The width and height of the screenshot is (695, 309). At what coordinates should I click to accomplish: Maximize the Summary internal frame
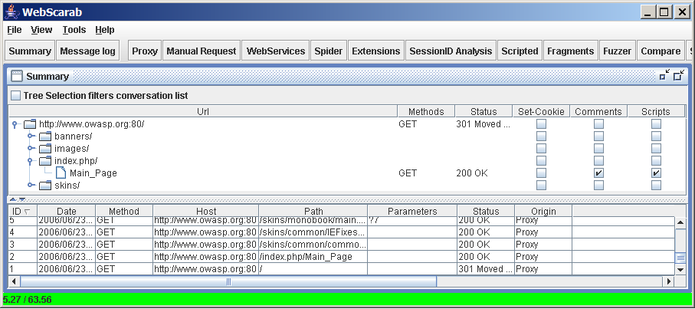pos(679,76)
